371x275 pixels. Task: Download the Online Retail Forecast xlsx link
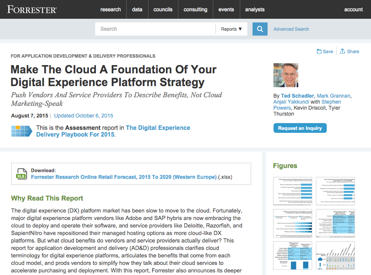point(124,177)
